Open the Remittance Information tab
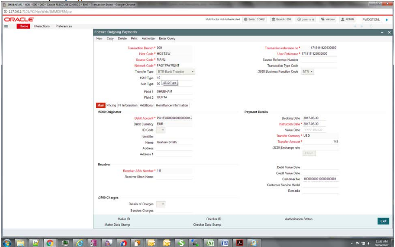This screenshot has height=247, width=395. [172, 106]
